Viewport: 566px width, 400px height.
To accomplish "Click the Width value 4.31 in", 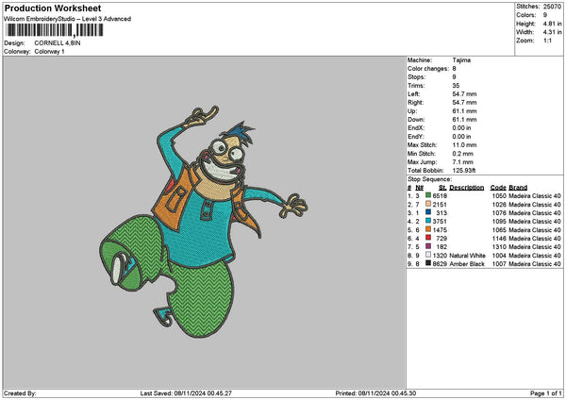I will coord(552,32).
